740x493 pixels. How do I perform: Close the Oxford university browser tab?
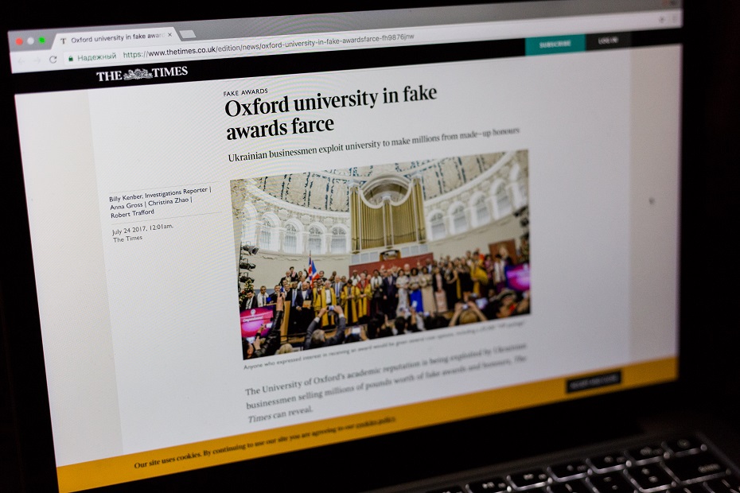(170, 34)
